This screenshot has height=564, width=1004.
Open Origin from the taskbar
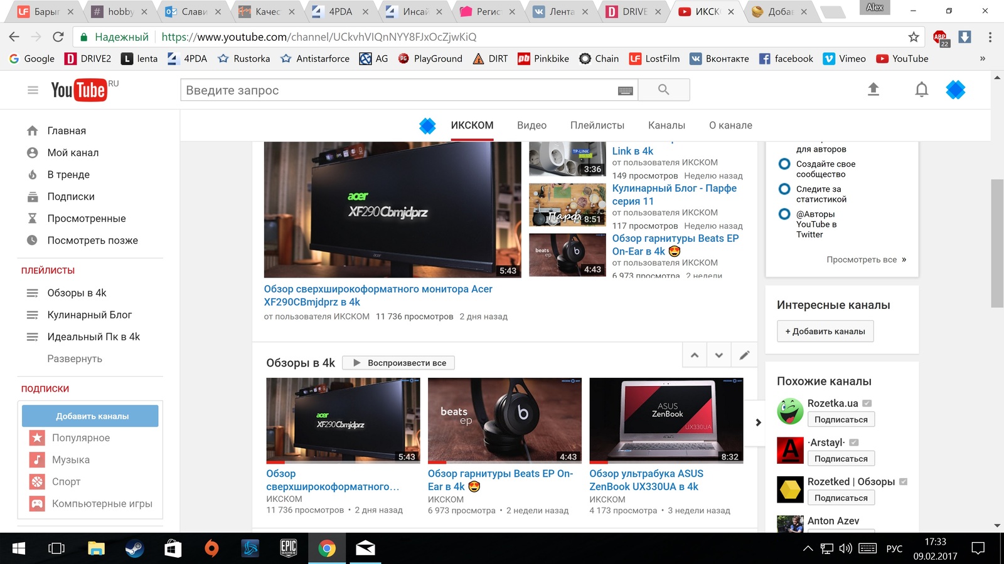tap(211, 549)
